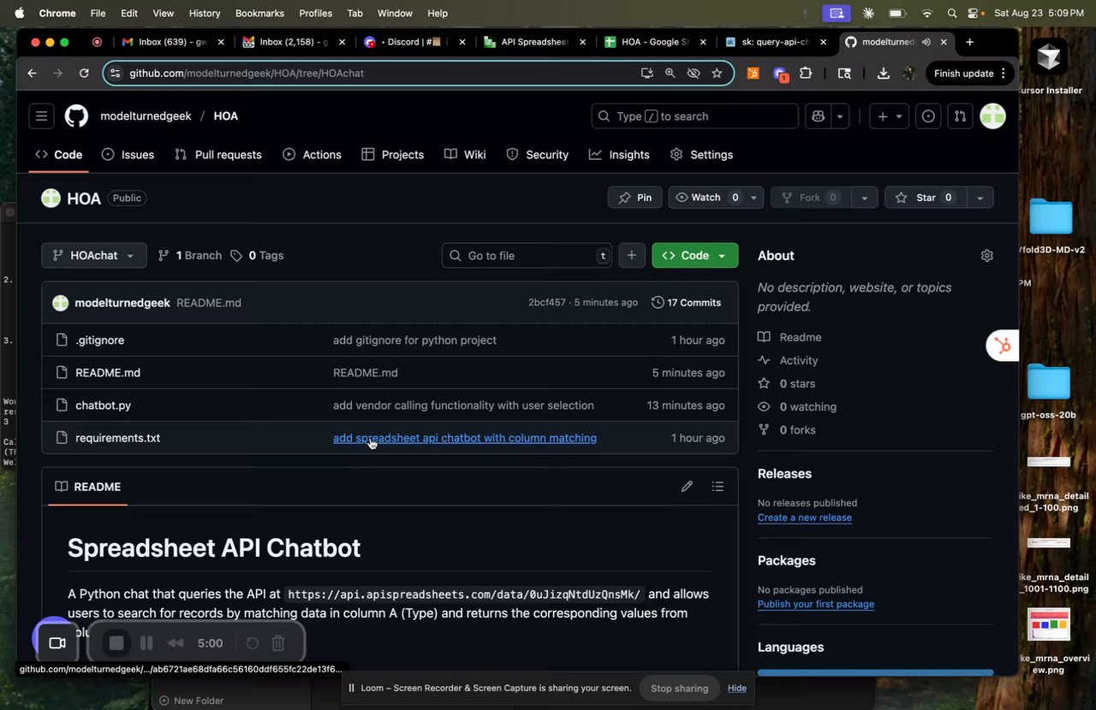Switch to the Issues tab
This screenshot has width=1096, height=710.
(x=128, y=155)
